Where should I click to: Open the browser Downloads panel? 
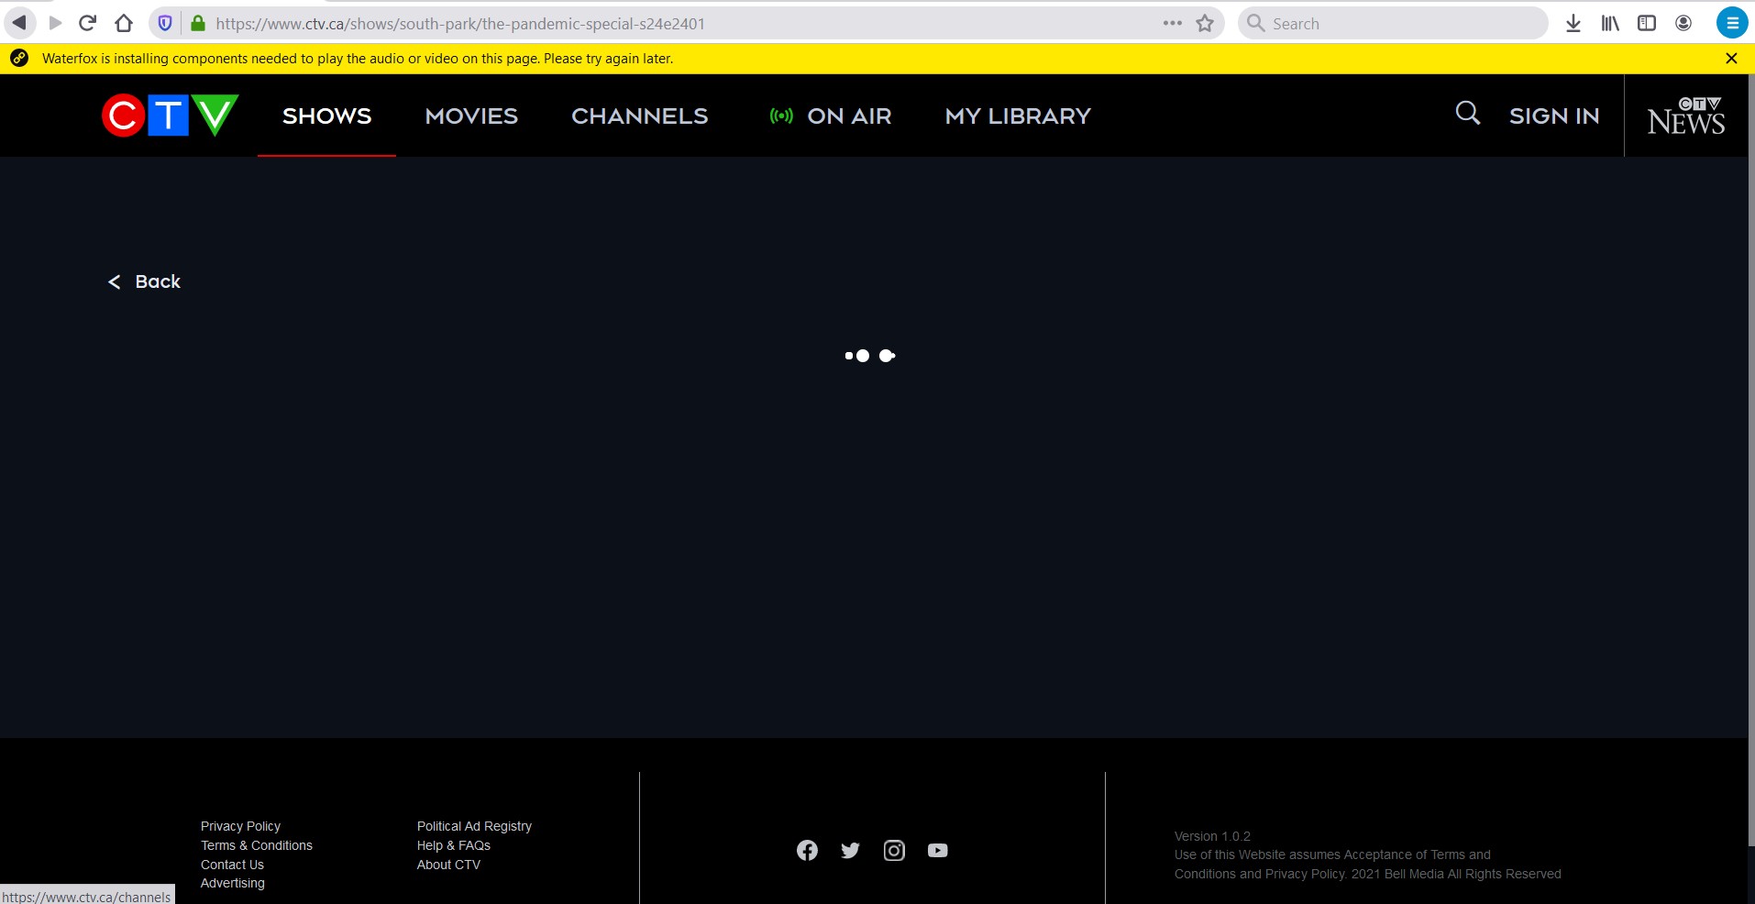pos(1573,23)
